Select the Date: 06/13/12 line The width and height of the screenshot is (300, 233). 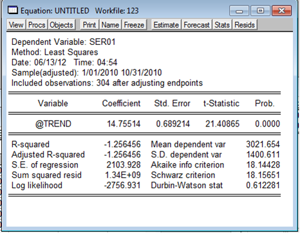(64, 62)
